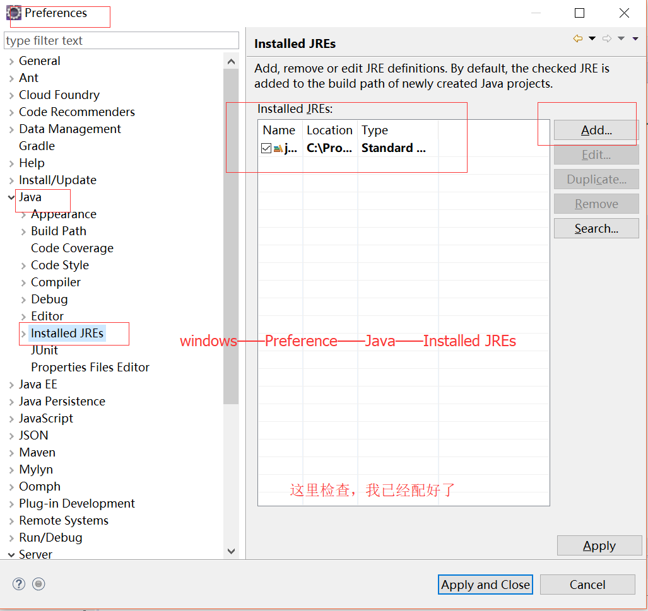Select Install/Update in the tree
Viewport: 648px width, 611px height.
(57, 180)
